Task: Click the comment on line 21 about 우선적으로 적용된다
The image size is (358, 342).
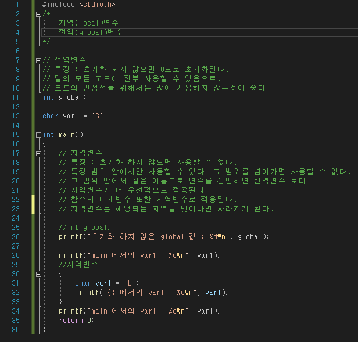Action: (134, 190)
